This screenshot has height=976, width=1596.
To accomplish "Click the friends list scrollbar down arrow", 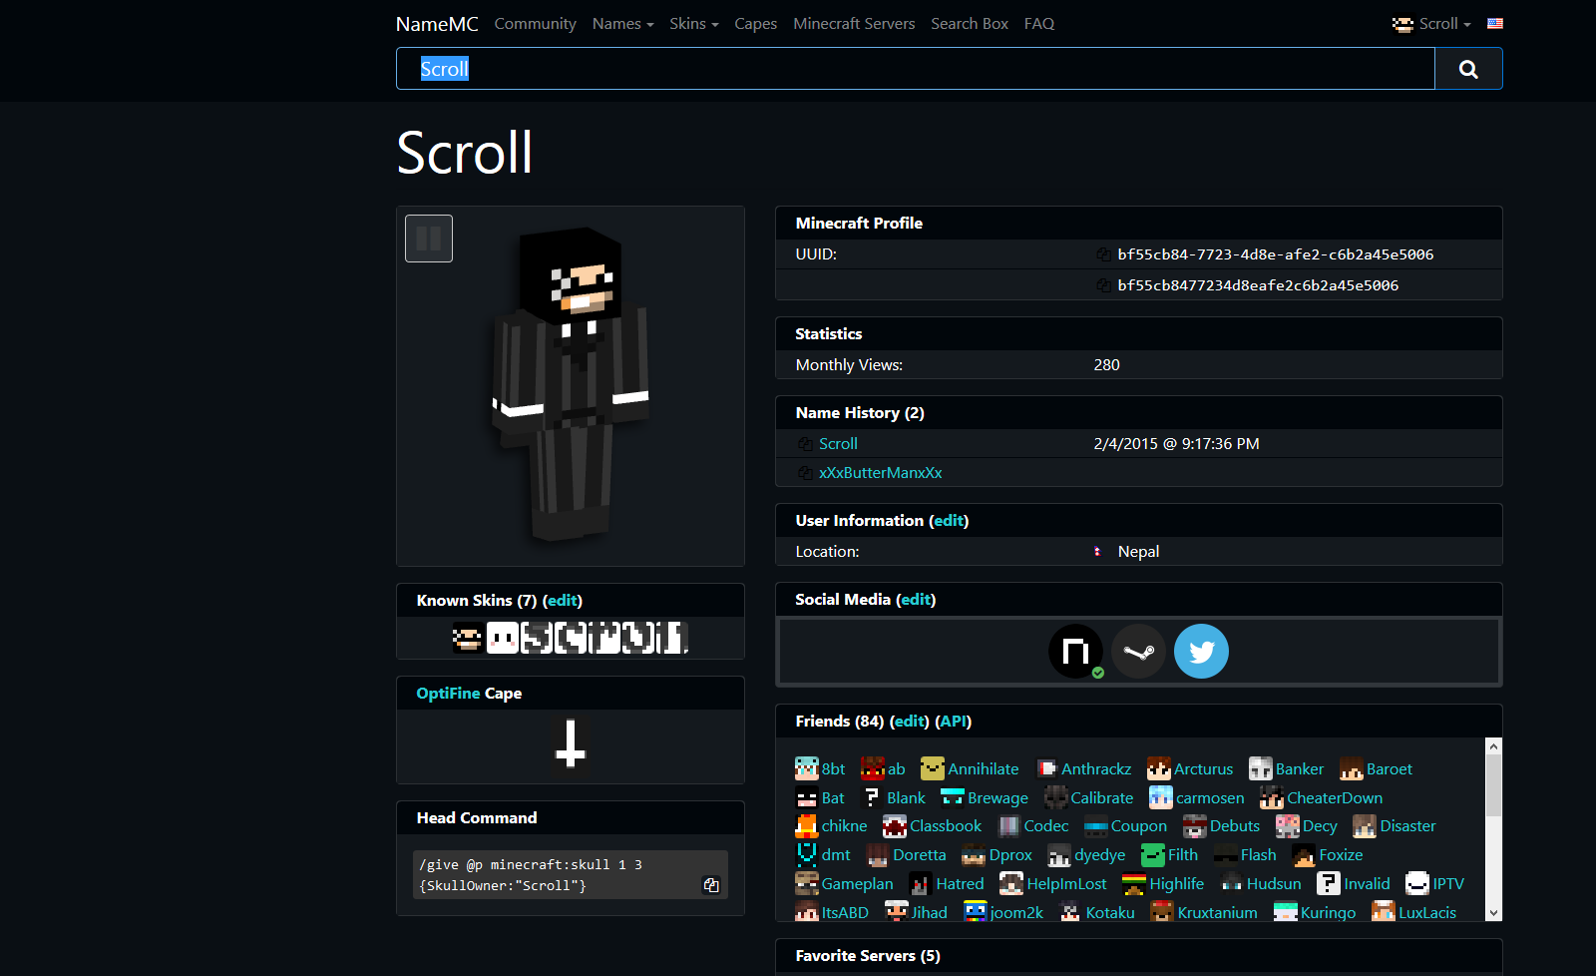I will (x=1493, y=912).
